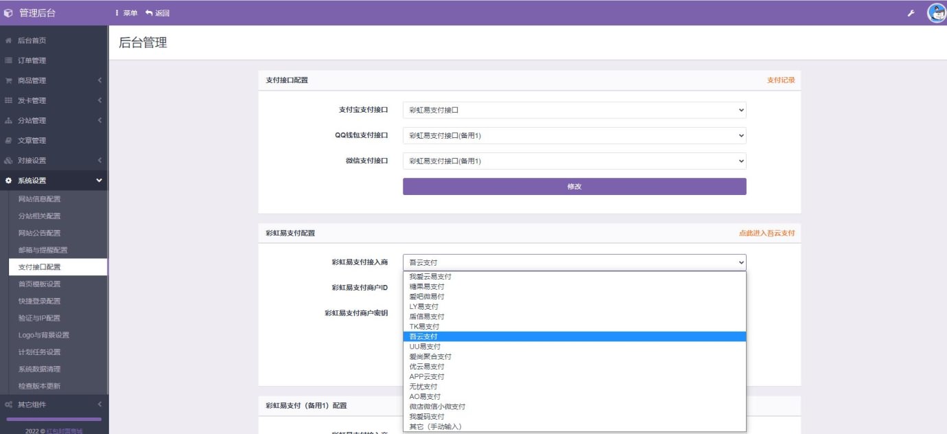Click the 彩虹易支付配置 panel title
Screen dimensions: 947x434
pos(290,233)
